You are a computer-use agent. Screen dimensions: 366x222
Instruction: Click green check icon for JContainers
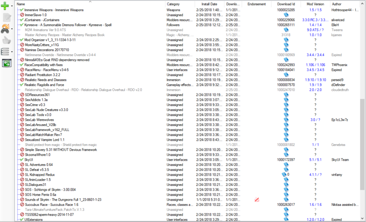click(x=21, y=20)
